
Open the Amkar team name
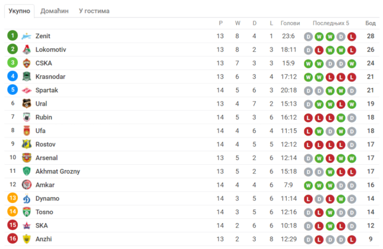(45, 185)
